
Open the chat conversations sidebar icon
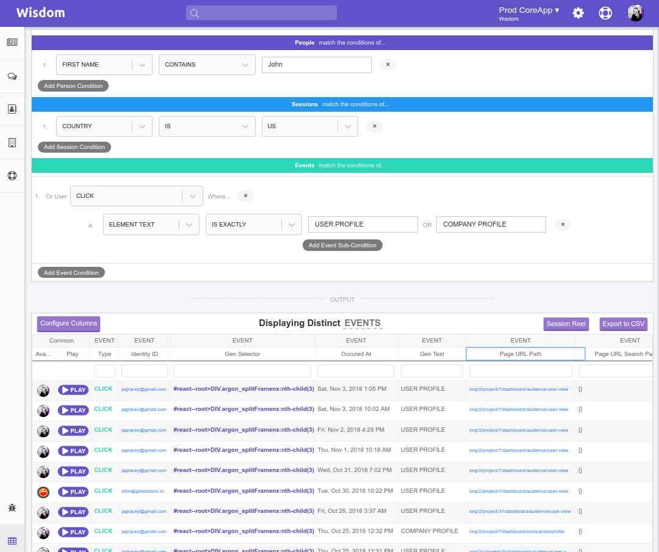tap(12, 76)
